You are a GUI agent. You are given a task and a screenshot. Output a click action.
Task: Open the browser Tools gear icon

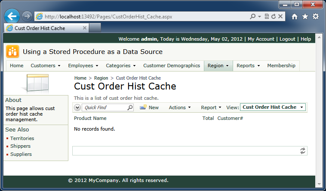[x=316, y=16]
